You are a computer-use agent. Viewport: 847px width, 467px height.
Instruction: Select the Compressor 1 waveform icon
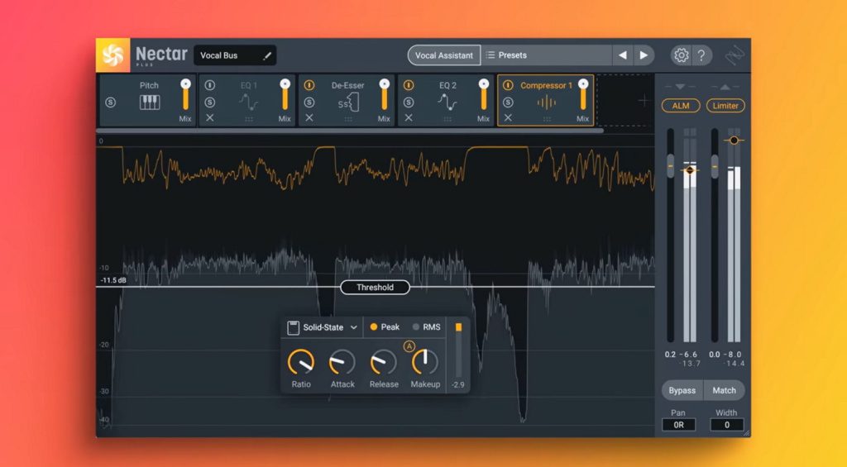(x=547, y=102)
